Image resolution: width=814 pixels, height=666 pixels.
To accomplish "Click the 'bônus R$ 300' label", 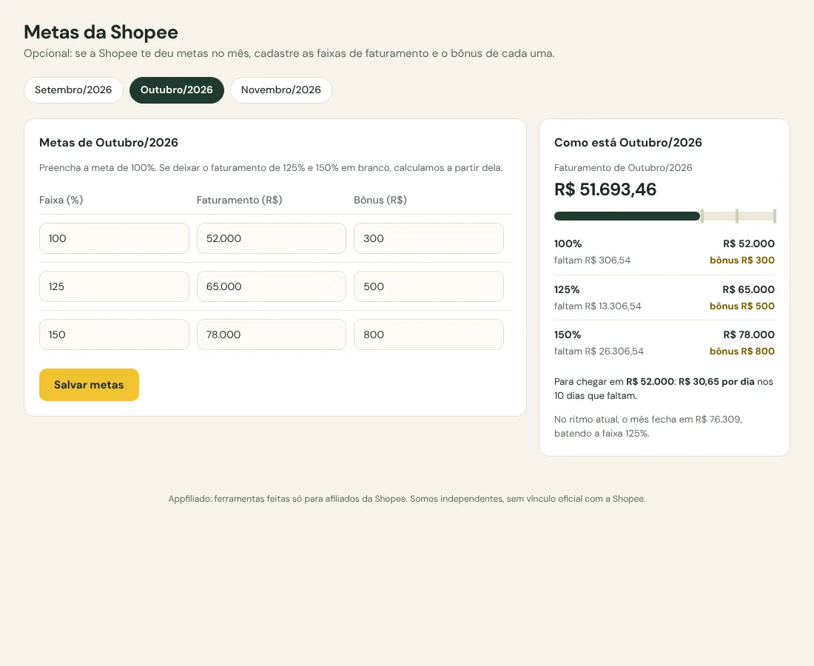I will (742, 260).
